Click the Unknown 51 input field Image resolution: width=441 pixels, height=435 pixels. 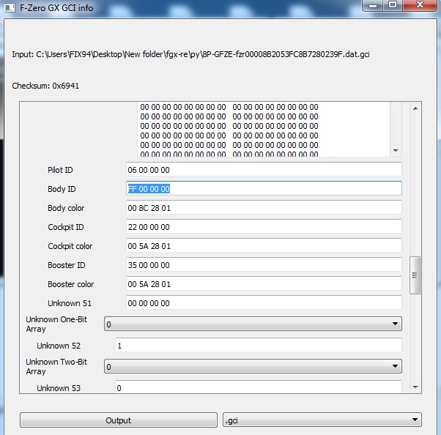point(264,303)
